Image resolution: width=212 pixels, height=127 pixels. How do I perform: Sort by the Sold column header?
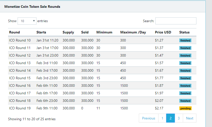point(85,32)
